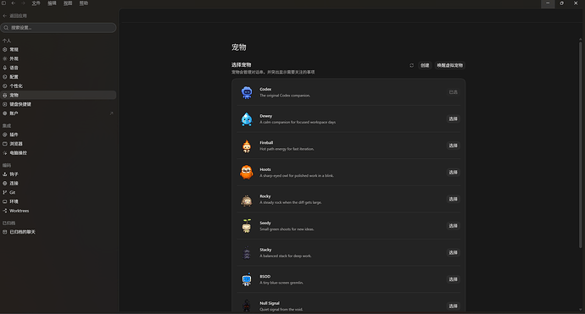Screen dimensions: 585x314
Task: Click the back arrow in the title bar
Action: click(13, 3)
